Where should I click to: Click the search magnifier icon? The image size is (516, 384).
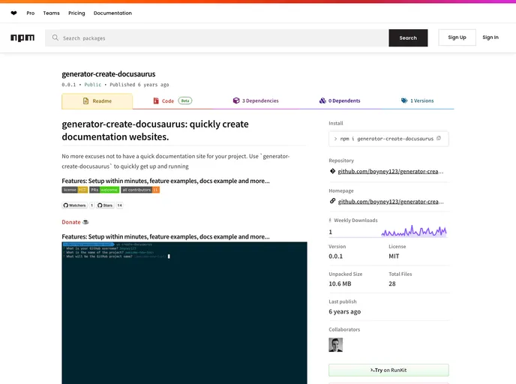click(55, 37)
